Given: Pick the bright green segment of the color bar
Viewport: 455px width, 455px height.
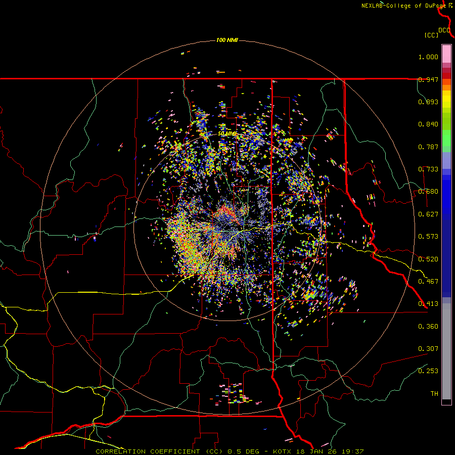Looking at the screenshot, I should point(446,138).
